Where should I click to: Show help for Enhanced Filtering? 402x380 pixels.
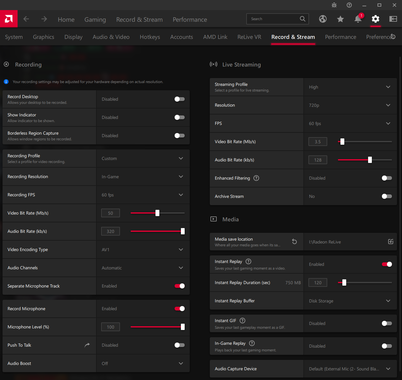[x=256, y=178]
